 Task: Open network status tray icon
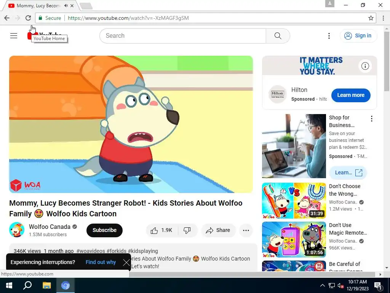332,285
